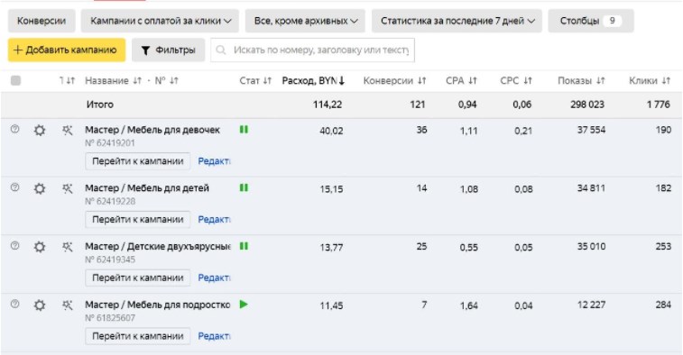Viewport: 683px width, 355px height.
Task: Click the Добавить кампанию button
Action: pyautogui.click(x=67, y=50)
